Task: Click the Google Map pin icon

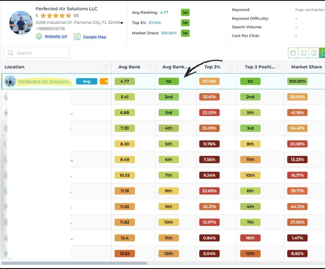Action: 77,36
